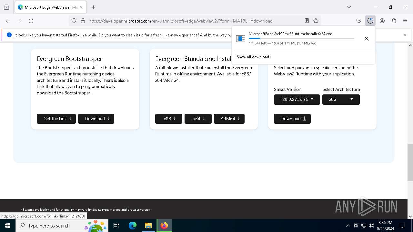
Task: Launch Microsoft Edge from taskbar
Action: (133, 226)
